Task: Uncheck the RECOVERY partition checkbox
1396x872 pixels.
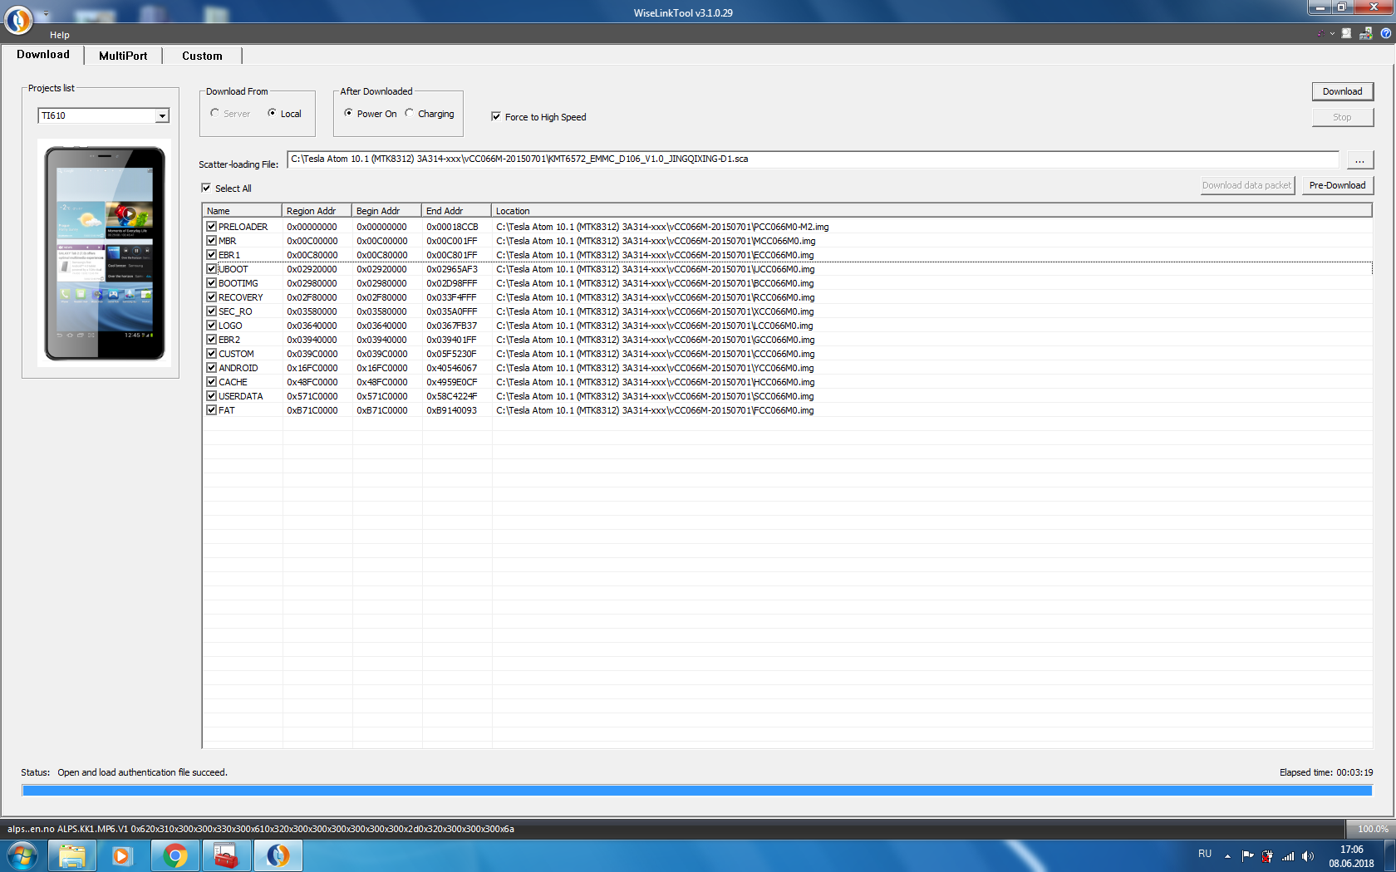Action: pyautogui.click(x=212, y=297)
